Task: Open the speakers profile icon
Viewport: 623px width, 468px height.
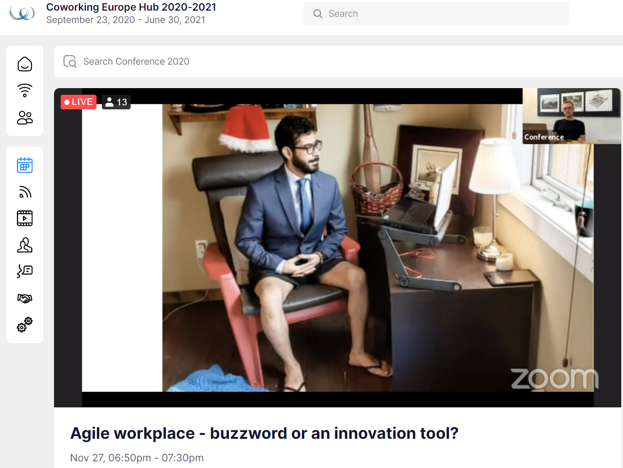Action: [25, 245]
